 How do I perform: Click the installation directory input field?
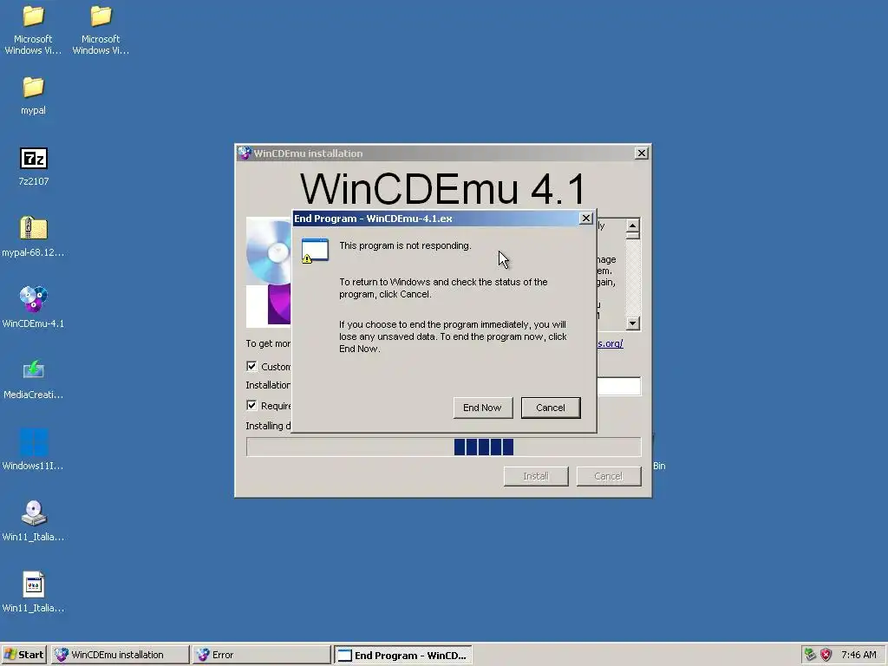pos(618,386)
